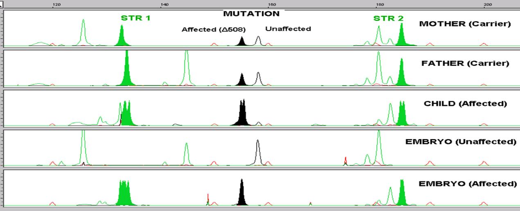Click the 120 mark on the size ruler
520x211 pixels.
click(x=56, y=4)
